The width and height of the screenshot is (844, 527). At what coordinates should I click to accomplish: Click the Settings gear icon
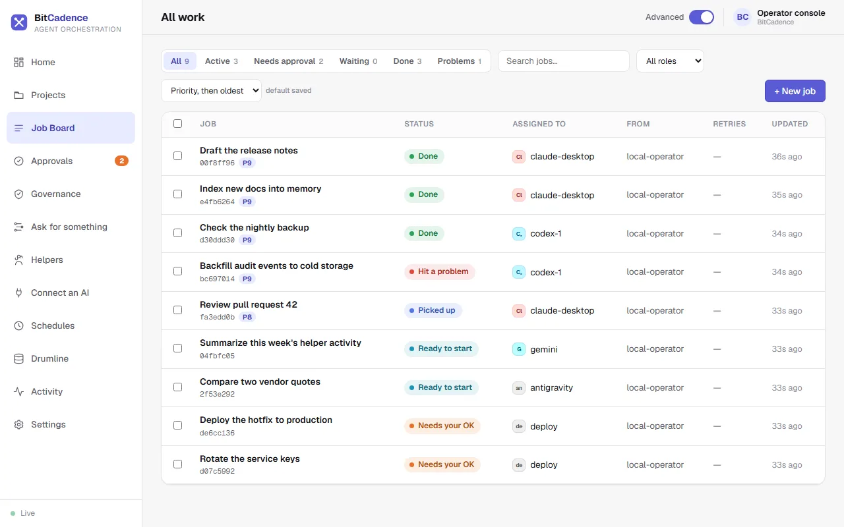(x=18, y=424)
